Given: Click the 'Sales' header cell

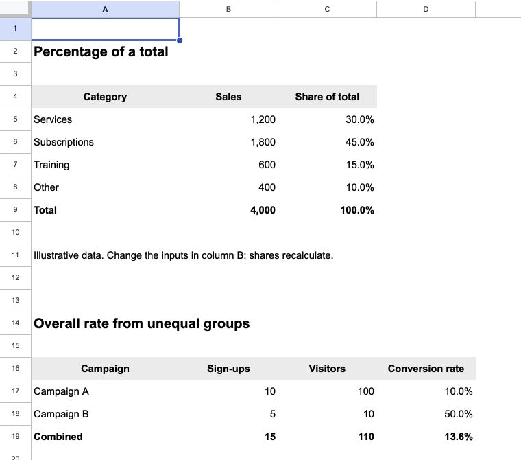Looking at the screenshot, I should coord(228,97).
